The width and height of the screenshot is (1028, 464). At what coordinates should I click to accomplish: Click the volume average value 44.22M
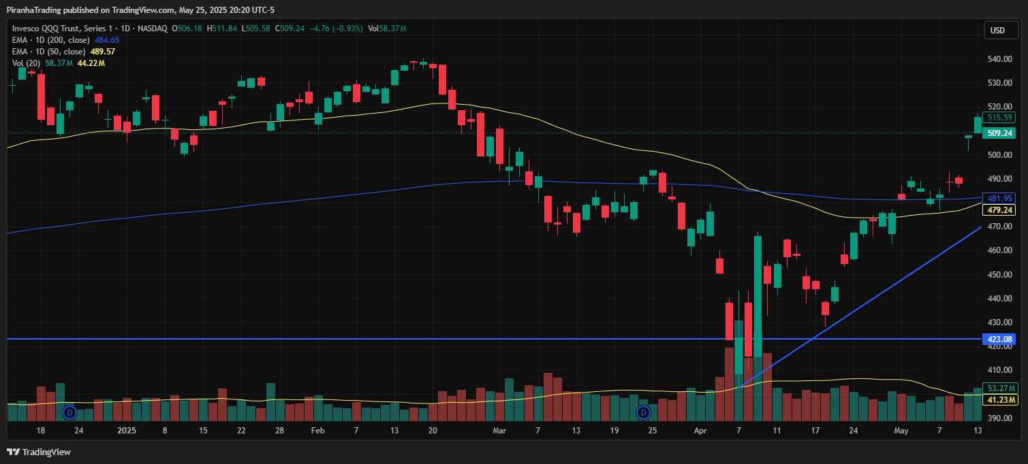pyautogui.click(x=91, y=63)
